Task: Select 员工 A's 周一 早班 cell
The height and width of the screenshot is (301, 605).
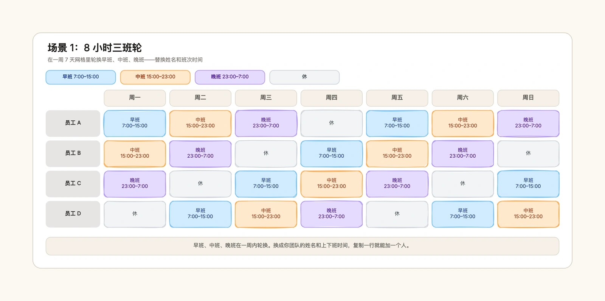Action: coord(135,123)
